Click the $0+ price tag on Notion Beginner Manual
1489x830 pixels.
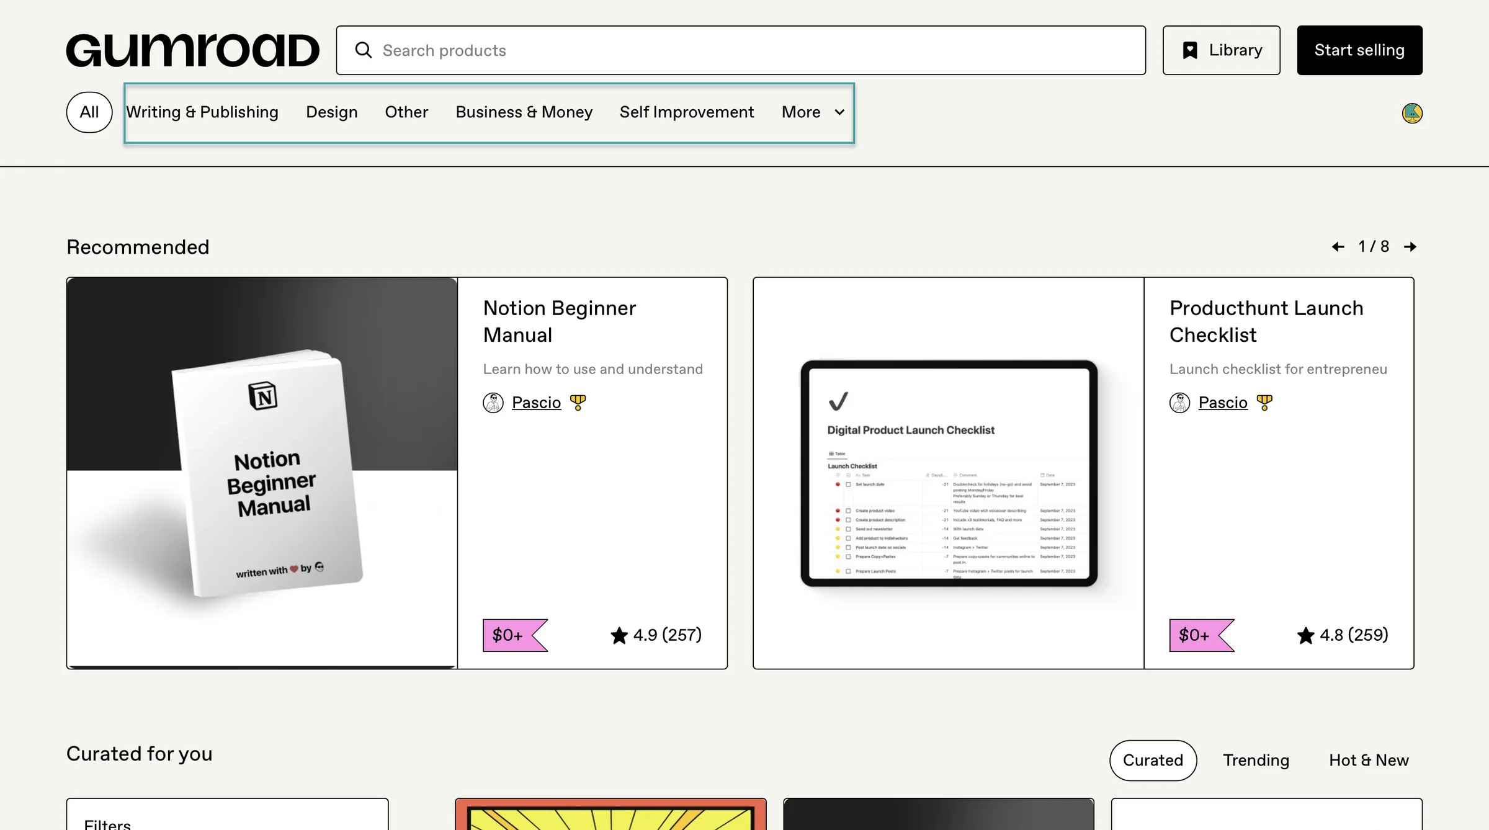click(x=515, y=635)
